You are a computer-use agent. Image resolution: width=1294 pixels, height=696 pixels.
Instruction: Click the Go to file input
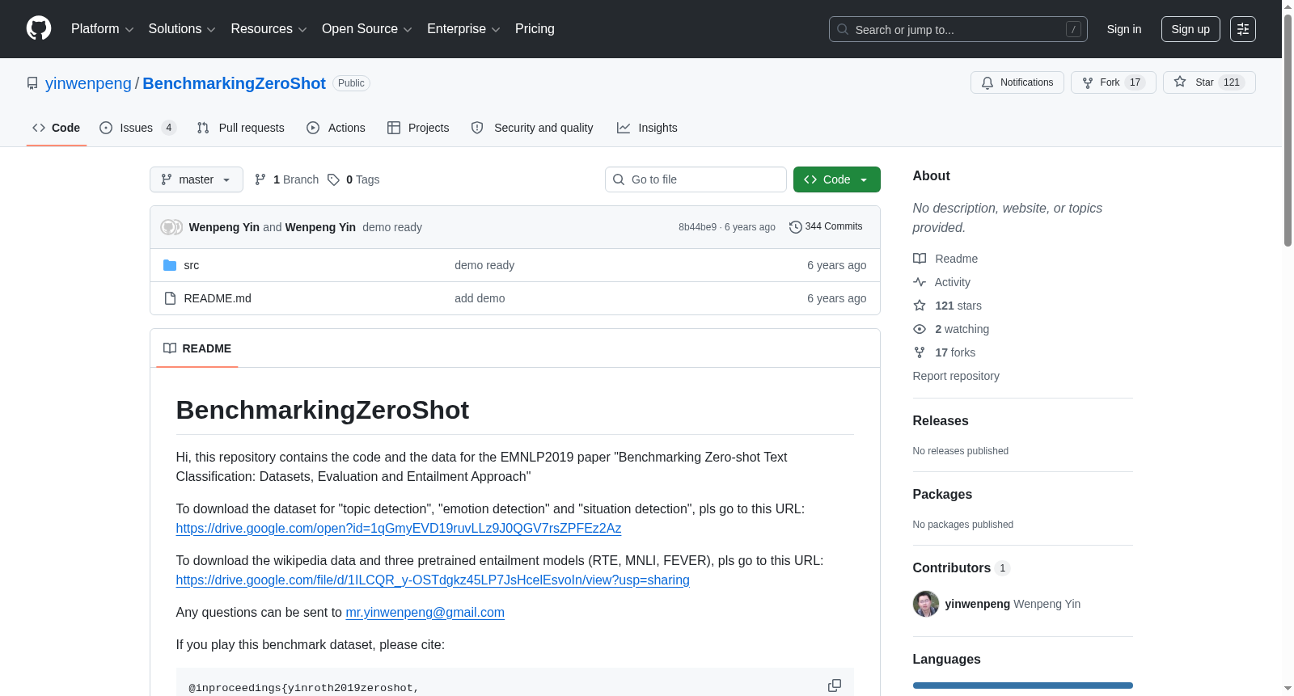[x=696, y=179]
